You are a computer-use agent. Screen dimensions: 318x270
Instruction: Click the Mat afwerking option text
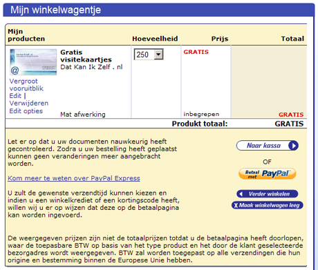pyautogui.click(x=83, y=115)
